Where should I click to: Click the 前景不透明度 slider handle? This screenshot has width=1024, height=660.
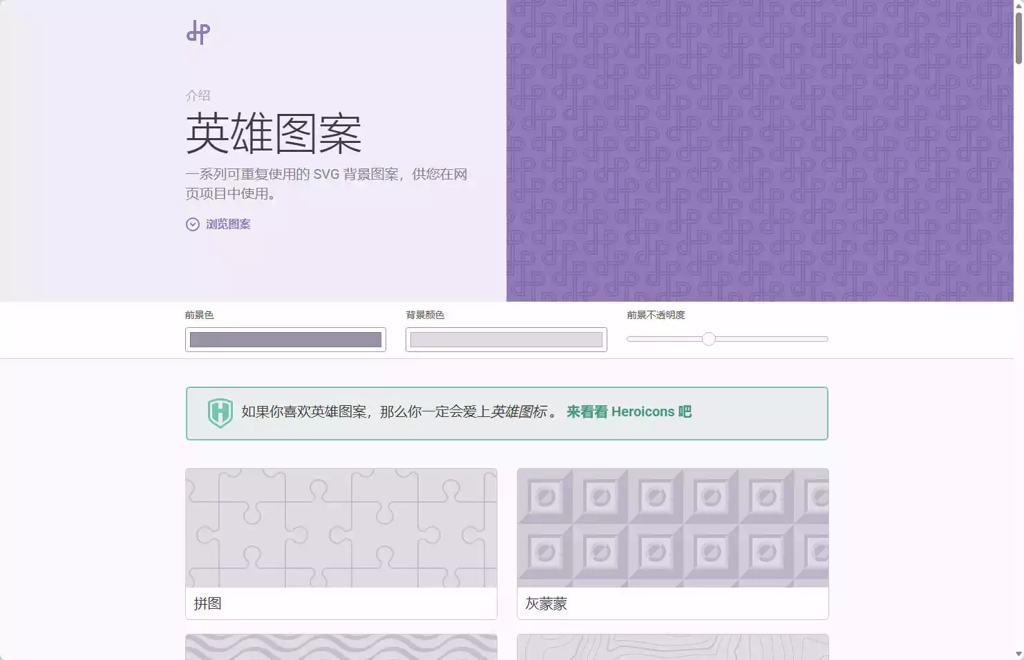point(709,339)
